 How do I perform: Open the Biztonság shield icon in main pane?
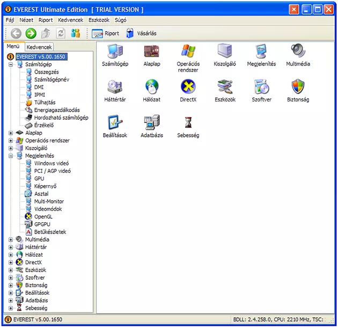click(298, 86)
